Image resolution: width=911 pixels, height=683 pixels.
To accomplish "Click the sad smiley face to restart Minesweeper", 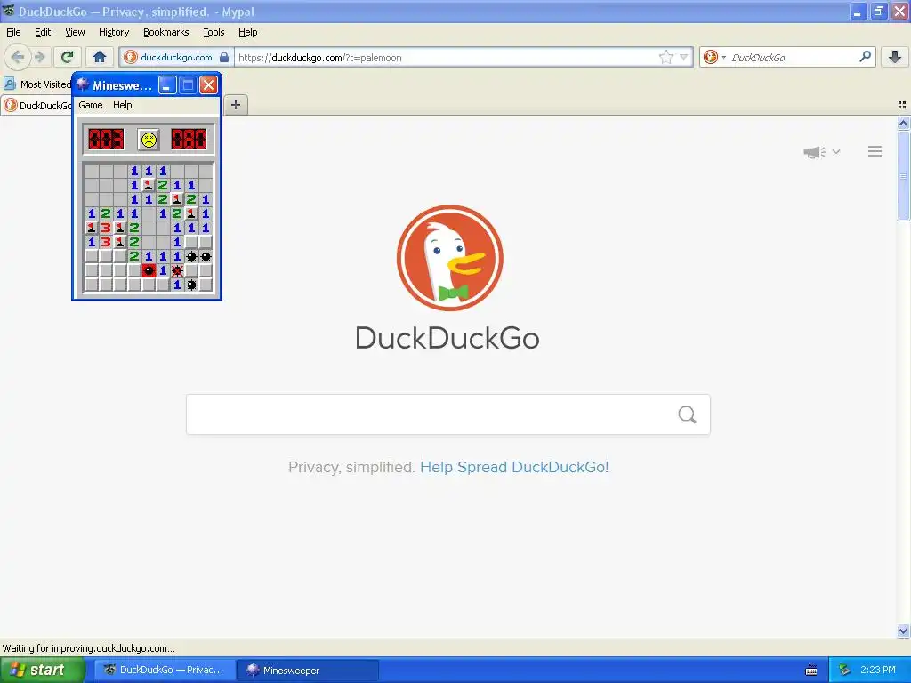I will (149, 140).
